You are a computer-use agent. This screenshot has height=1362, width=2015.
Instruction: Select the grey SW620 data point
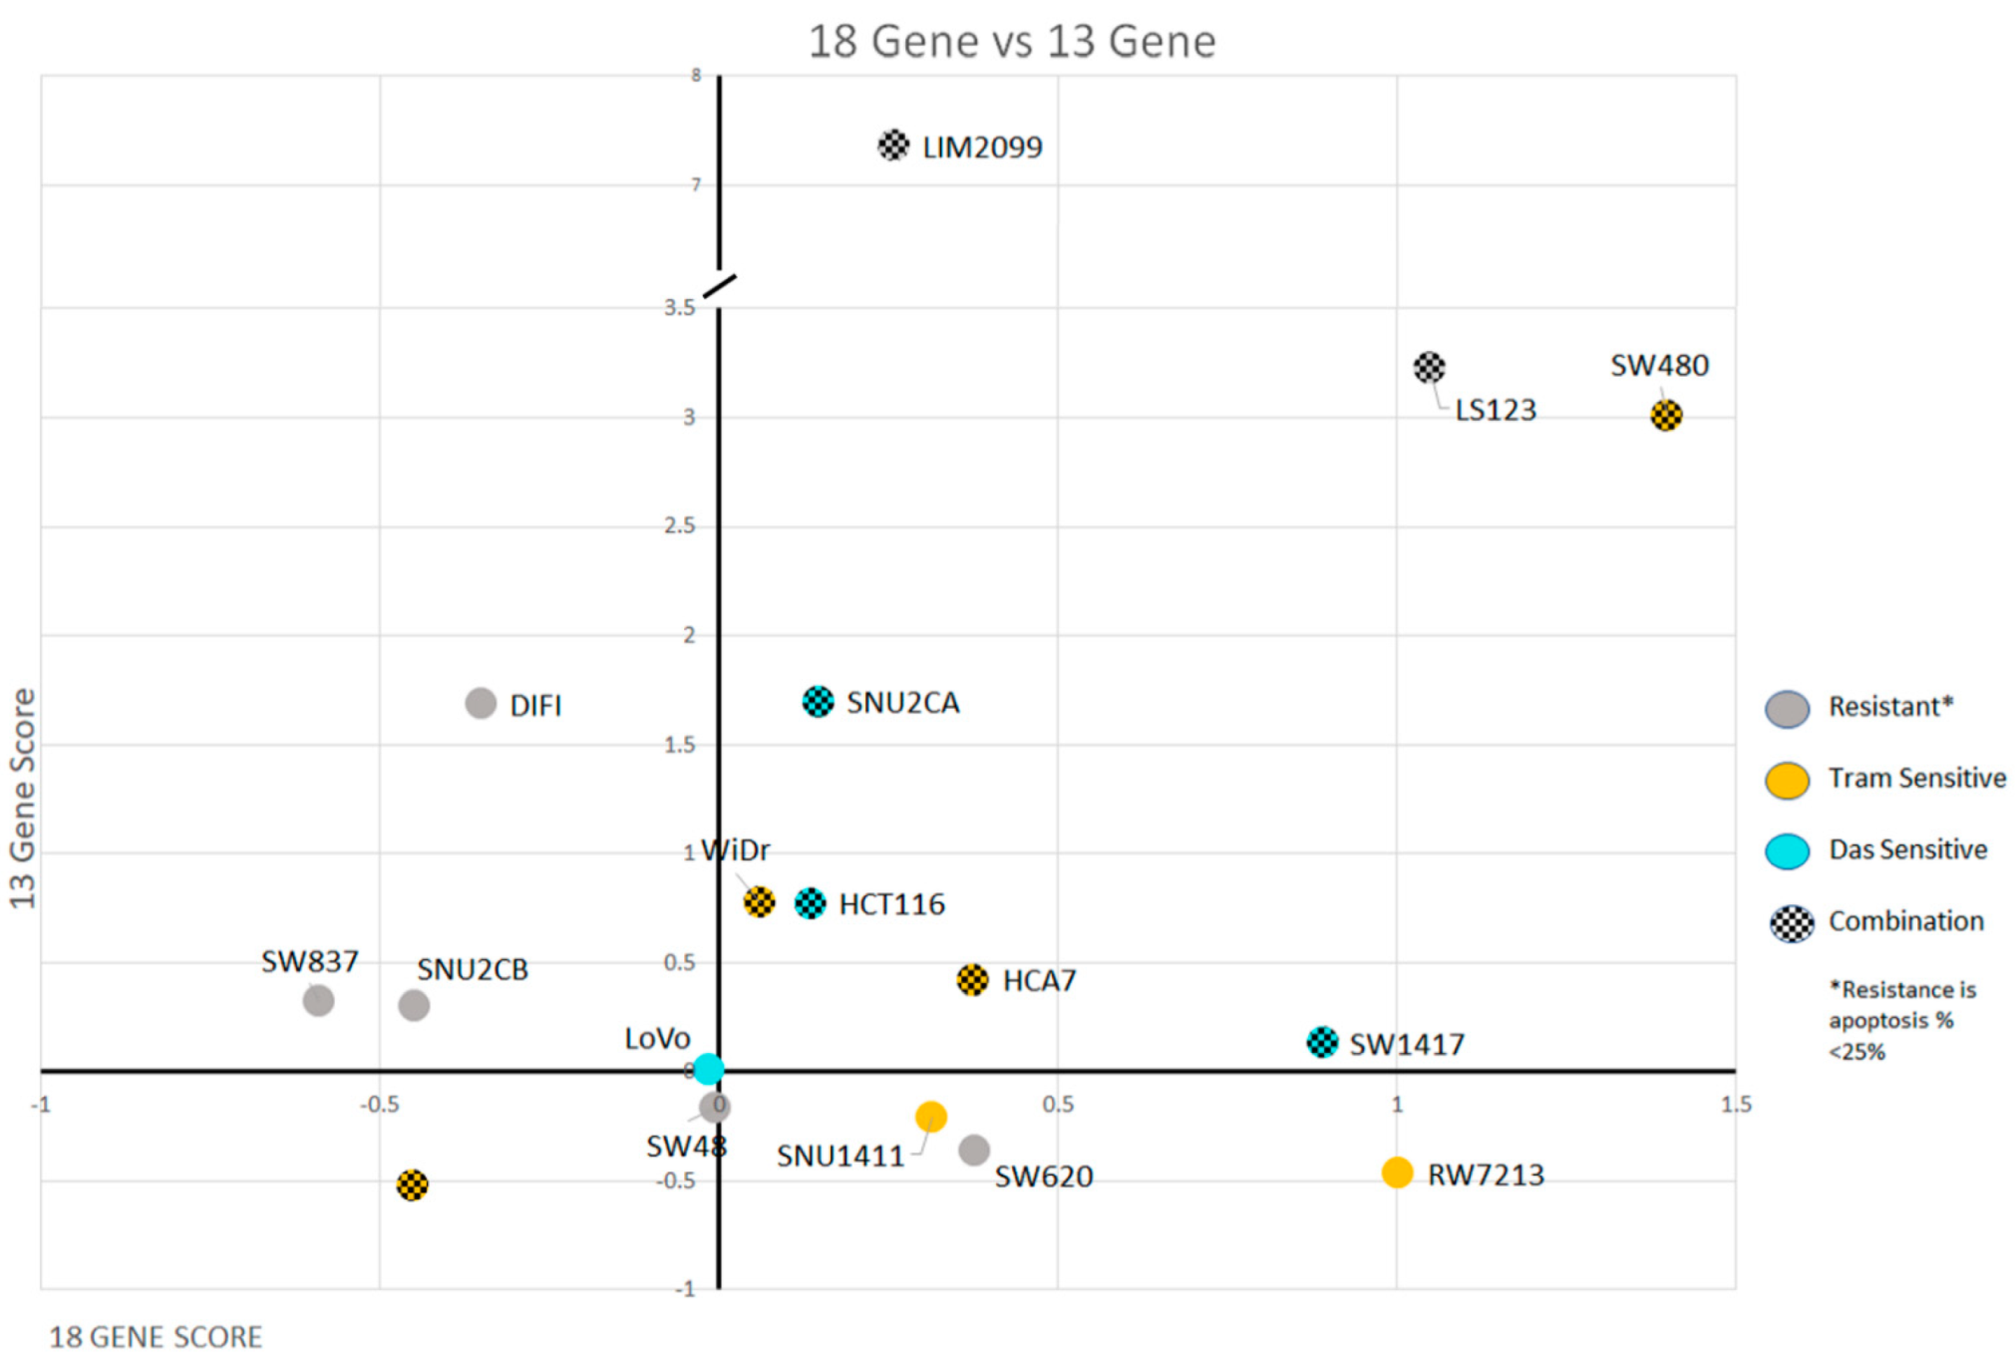pos(974,1150)
